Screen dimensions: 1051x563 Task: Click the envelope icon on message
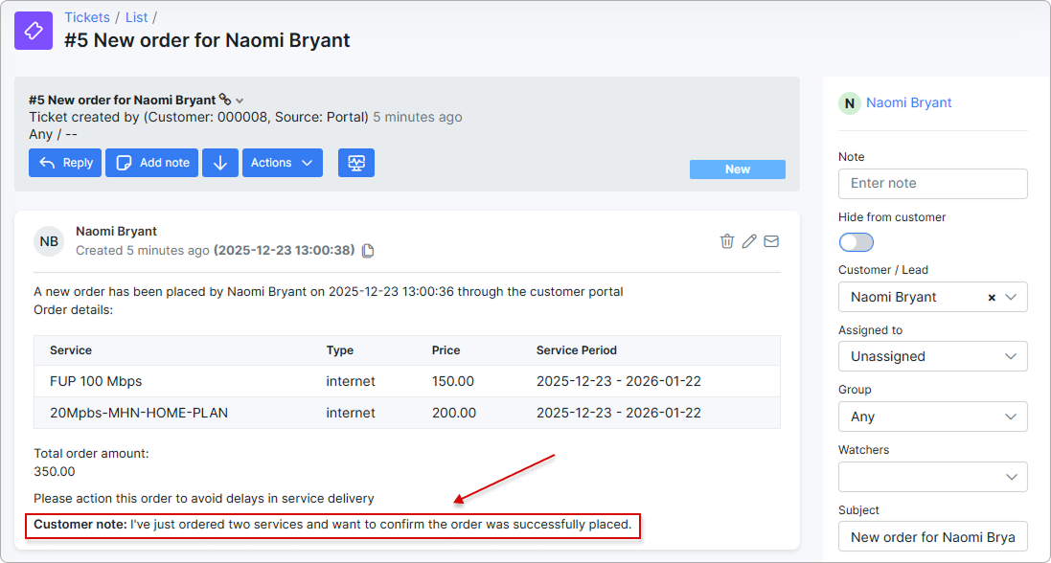[771, 241]
